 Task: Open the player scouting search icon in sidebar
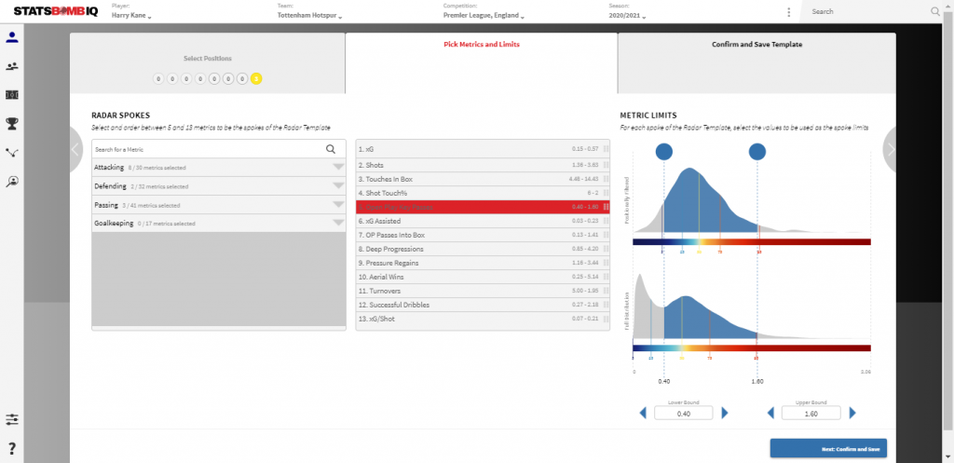tap(11, 181)
